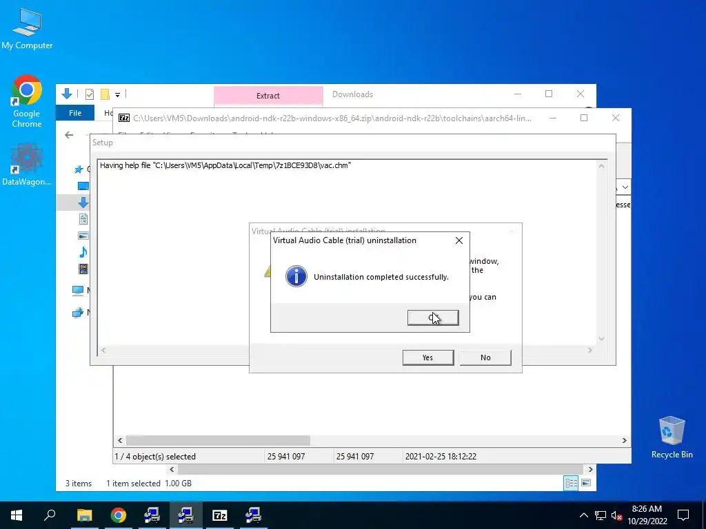706x529 pixels.
Task: Close the 7-Zip window
Action: [616, 118]
